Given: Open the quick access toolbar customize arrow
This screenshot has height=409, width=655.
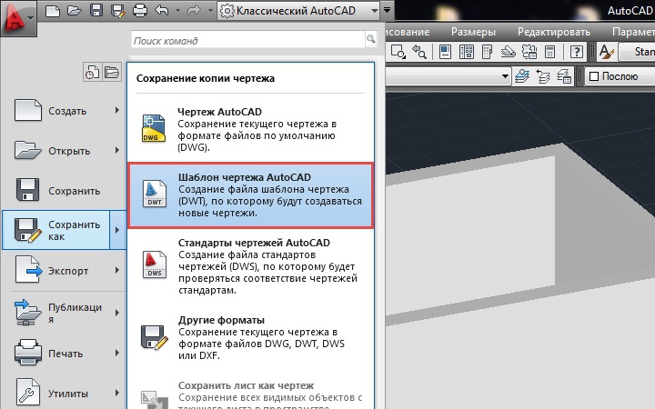Looking at the screenshot, I should point(388,10).
